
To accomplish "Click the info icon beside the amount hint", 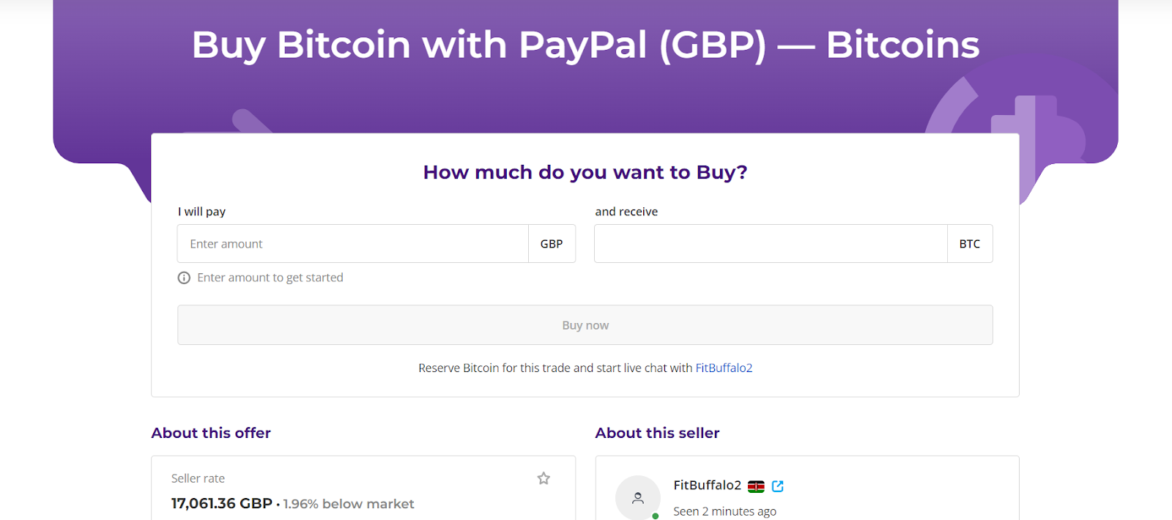I will (184, 278).
